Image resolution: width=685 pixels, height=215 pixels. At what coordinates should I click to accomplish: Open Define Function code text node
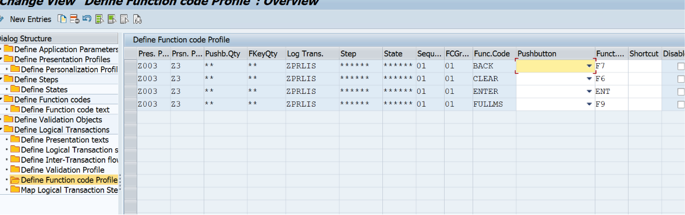(x=65, y=110)
